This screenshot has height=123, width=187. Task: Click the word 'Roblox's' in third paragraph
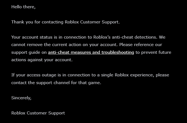(x=102, y=37)
